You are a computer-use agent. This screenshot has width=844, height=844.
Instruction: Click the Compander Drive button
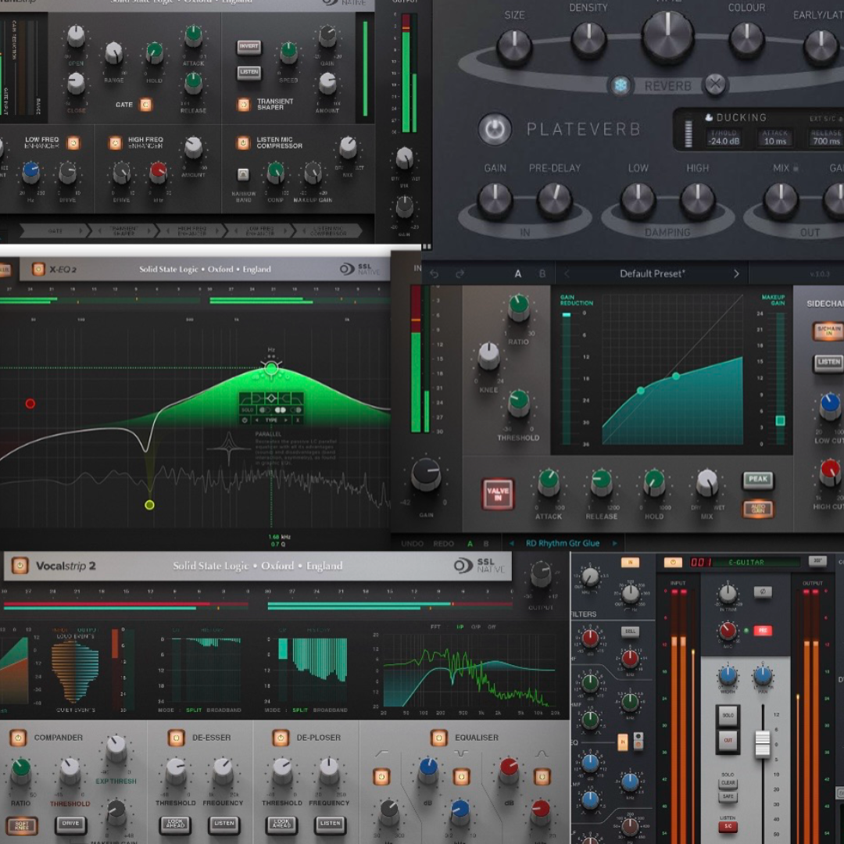[x=70, y=824]
